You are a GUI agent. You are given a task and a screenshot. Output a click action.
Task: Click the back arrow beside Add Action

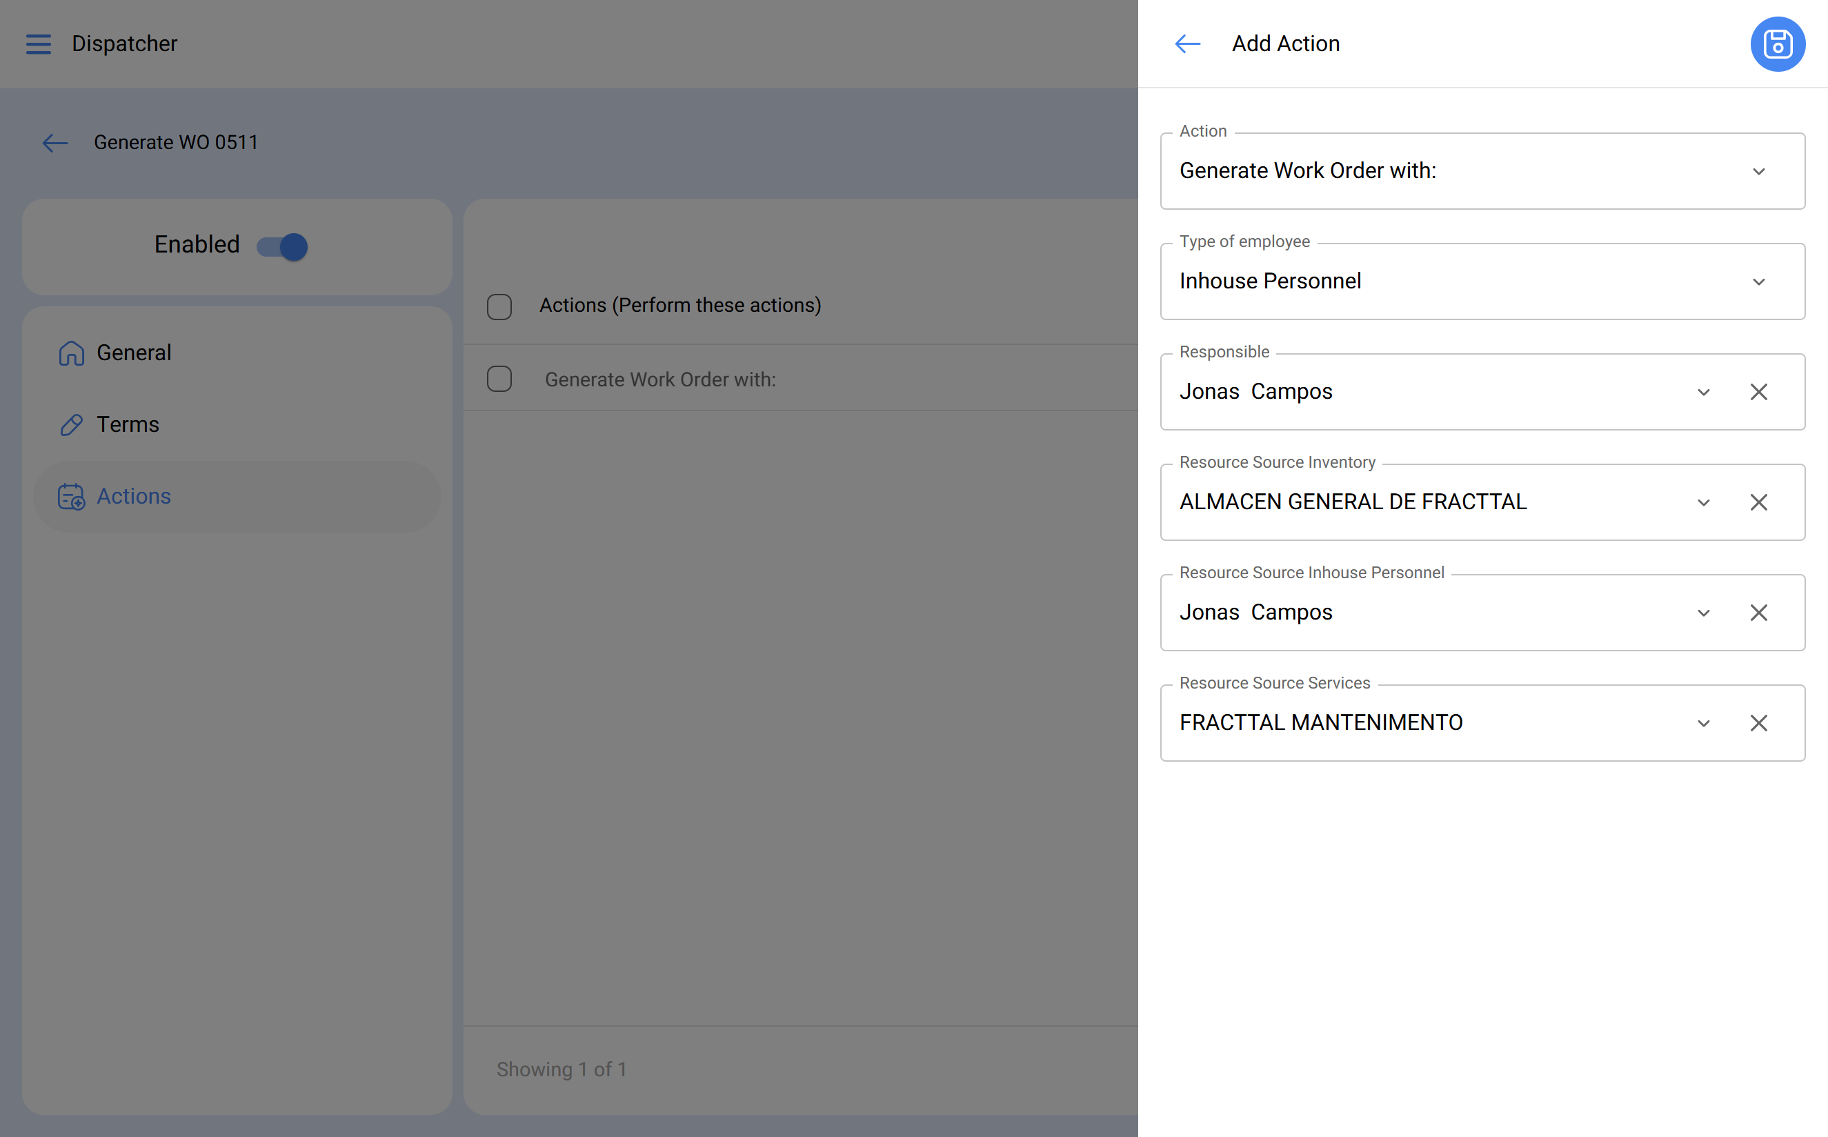point(1188,44)
